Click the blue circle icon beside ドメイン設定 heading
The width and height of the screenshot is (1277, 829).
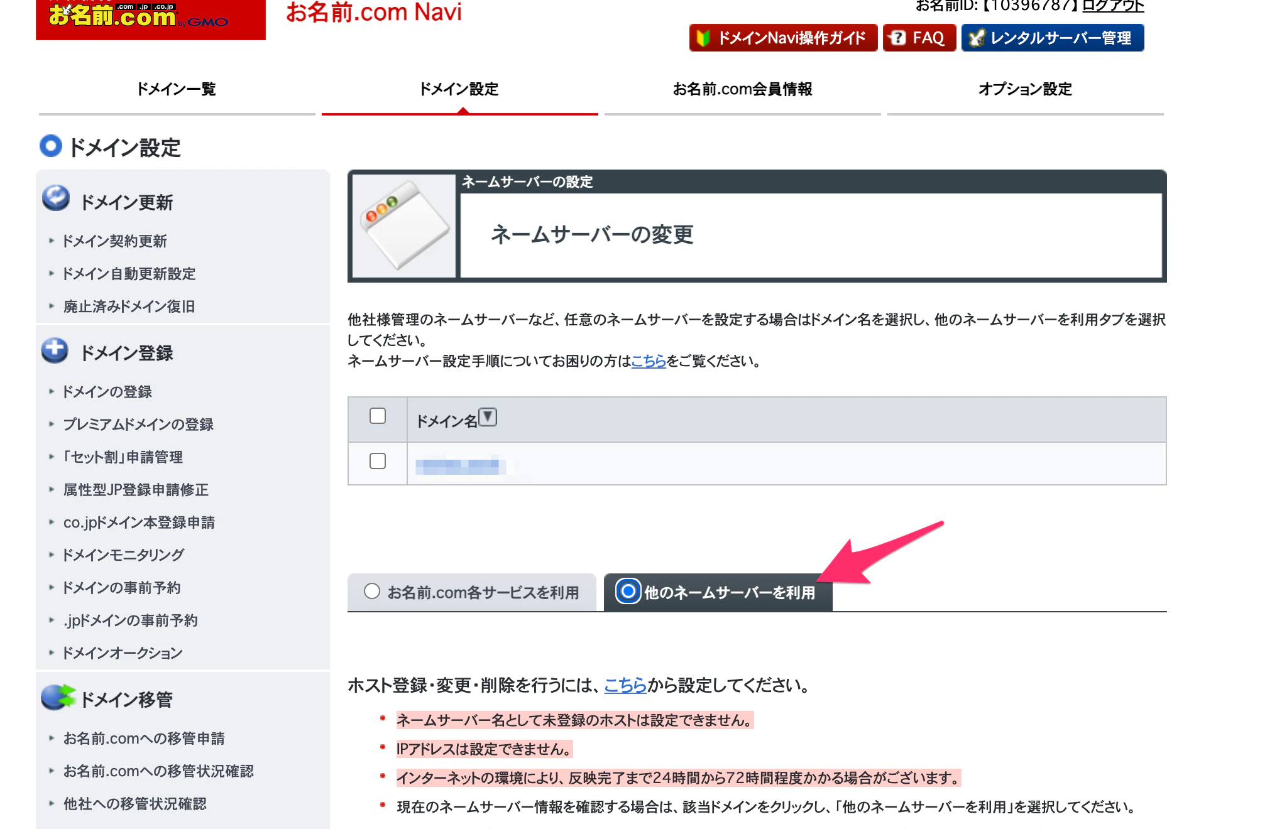(51, 146)
